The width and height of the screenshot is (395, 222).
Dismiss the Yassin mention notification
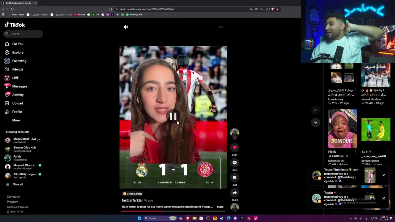coord(384,198)
